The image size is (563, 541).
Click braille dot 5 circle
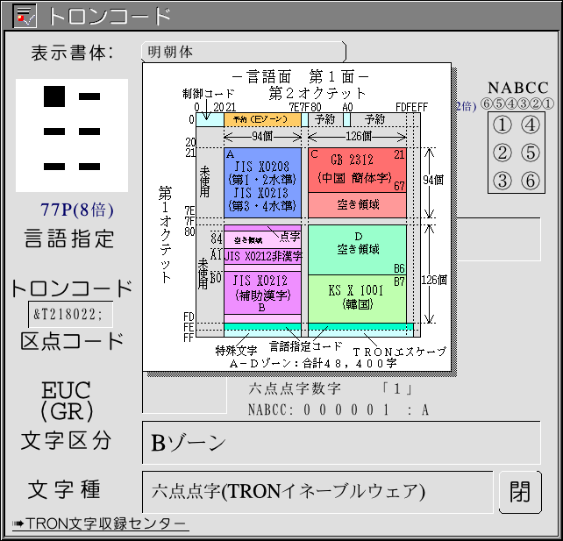pyautogui.click(x=530, y=153)
